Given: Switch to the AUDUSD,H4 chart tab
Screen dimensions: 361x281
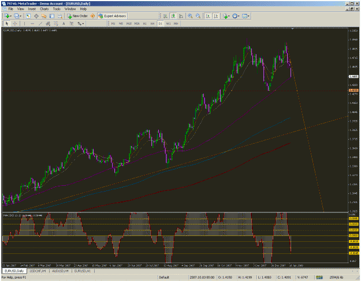Looking at the screenshot, I should click(x=60, y=271).
